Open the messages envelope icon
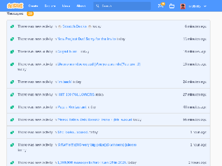Viewport: 222px width, 166px height. tap(160, 6)
